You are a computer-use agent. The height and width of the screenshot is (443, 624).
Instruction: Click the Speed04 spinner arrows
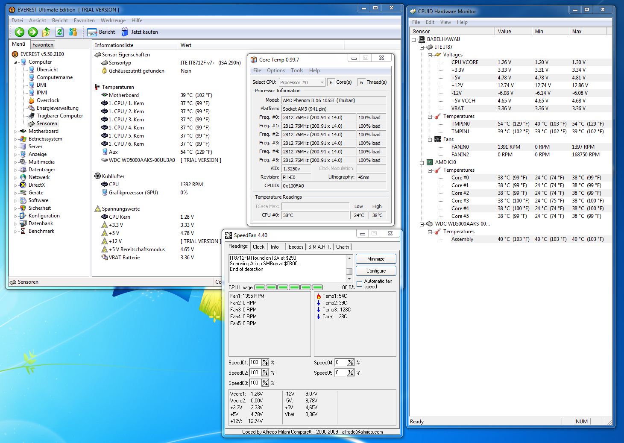click(351, 363)
